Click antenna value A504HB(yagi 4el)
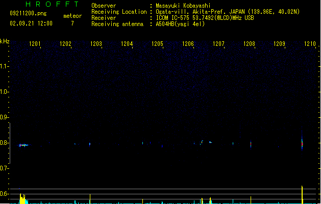This screenshot has height=204, width=321. pos(180,24)
